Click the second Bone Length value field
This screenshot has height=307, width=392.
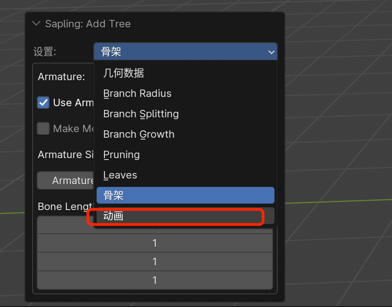(155, 243)
